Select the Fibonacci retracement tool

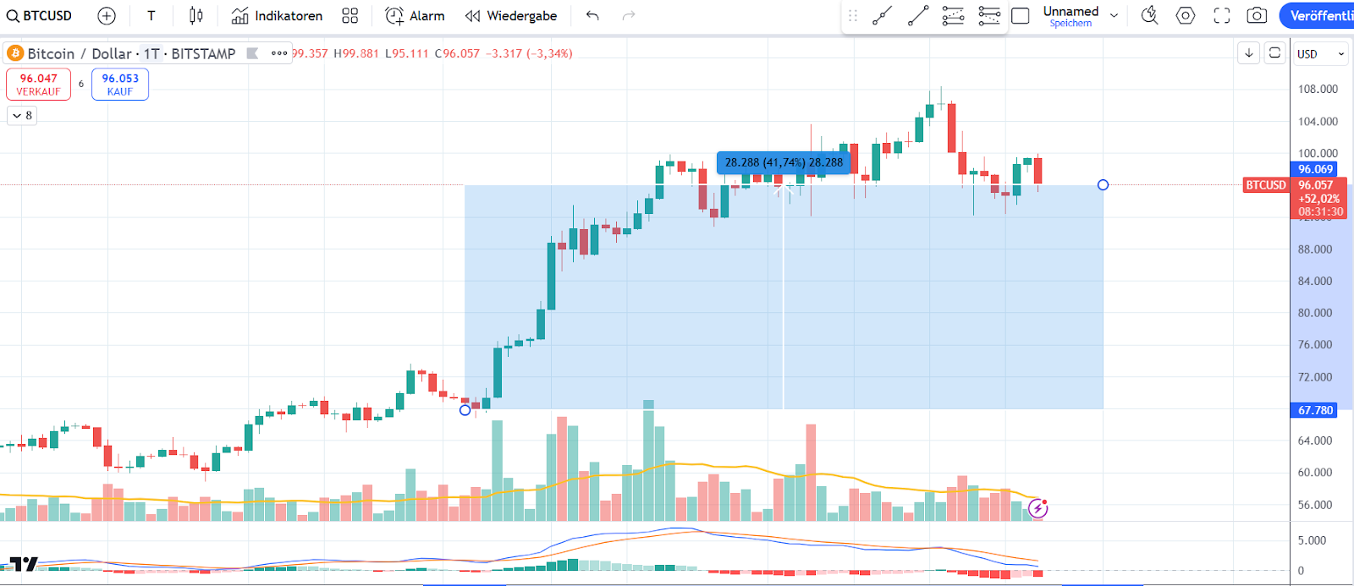coord(953,15)
